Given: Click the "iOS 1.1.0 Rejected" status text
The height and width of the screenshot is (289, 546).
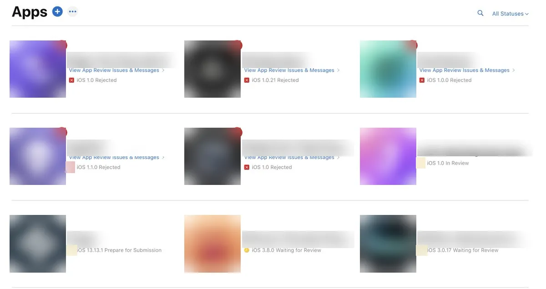Looking at the screenshot, I should pyautogui.click(x=99, y=167).
